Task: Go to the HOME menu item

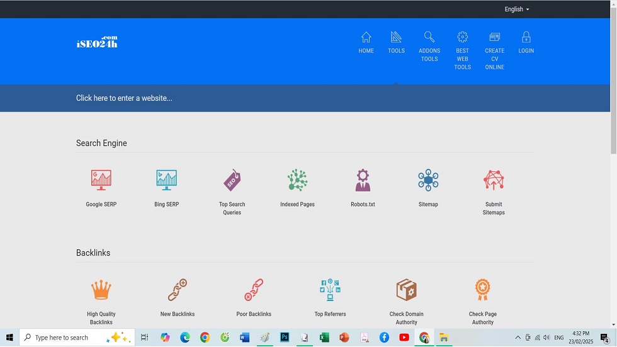Action: click(x=366, y=43)
